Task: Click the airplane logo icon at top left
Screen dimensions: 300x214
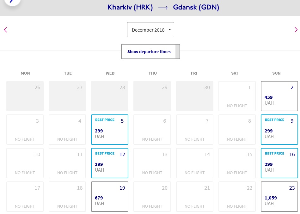Action: pyautogui.click(x=12, y=2)
